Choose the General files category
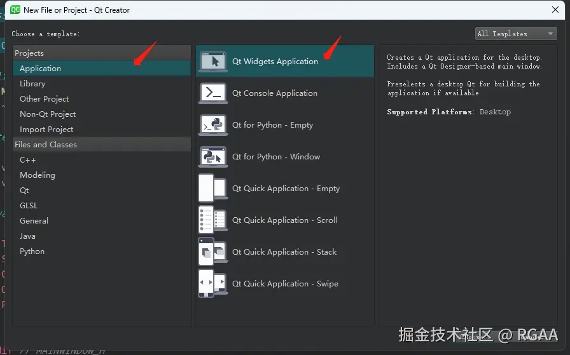The width and height of the screenshot is (570, 355). pos(102,221)
